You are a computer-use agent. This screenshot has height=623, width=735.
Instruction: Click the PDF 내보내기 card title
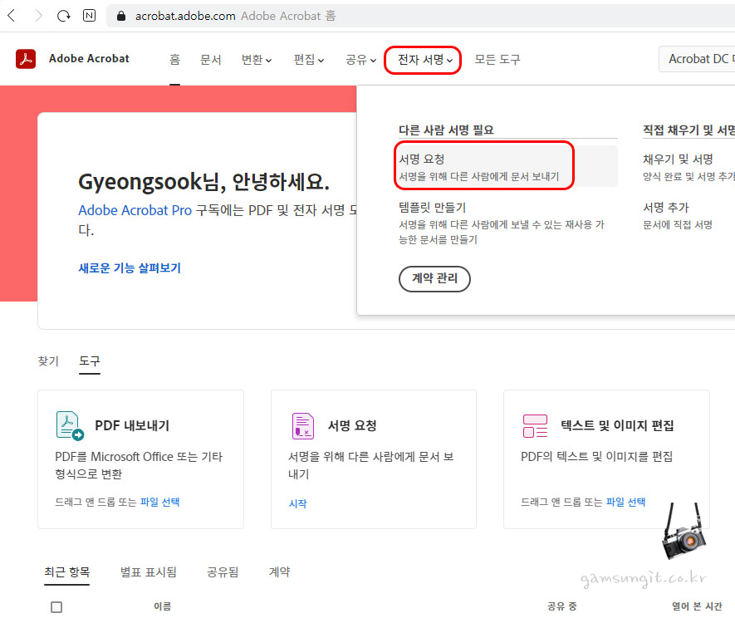132,425
